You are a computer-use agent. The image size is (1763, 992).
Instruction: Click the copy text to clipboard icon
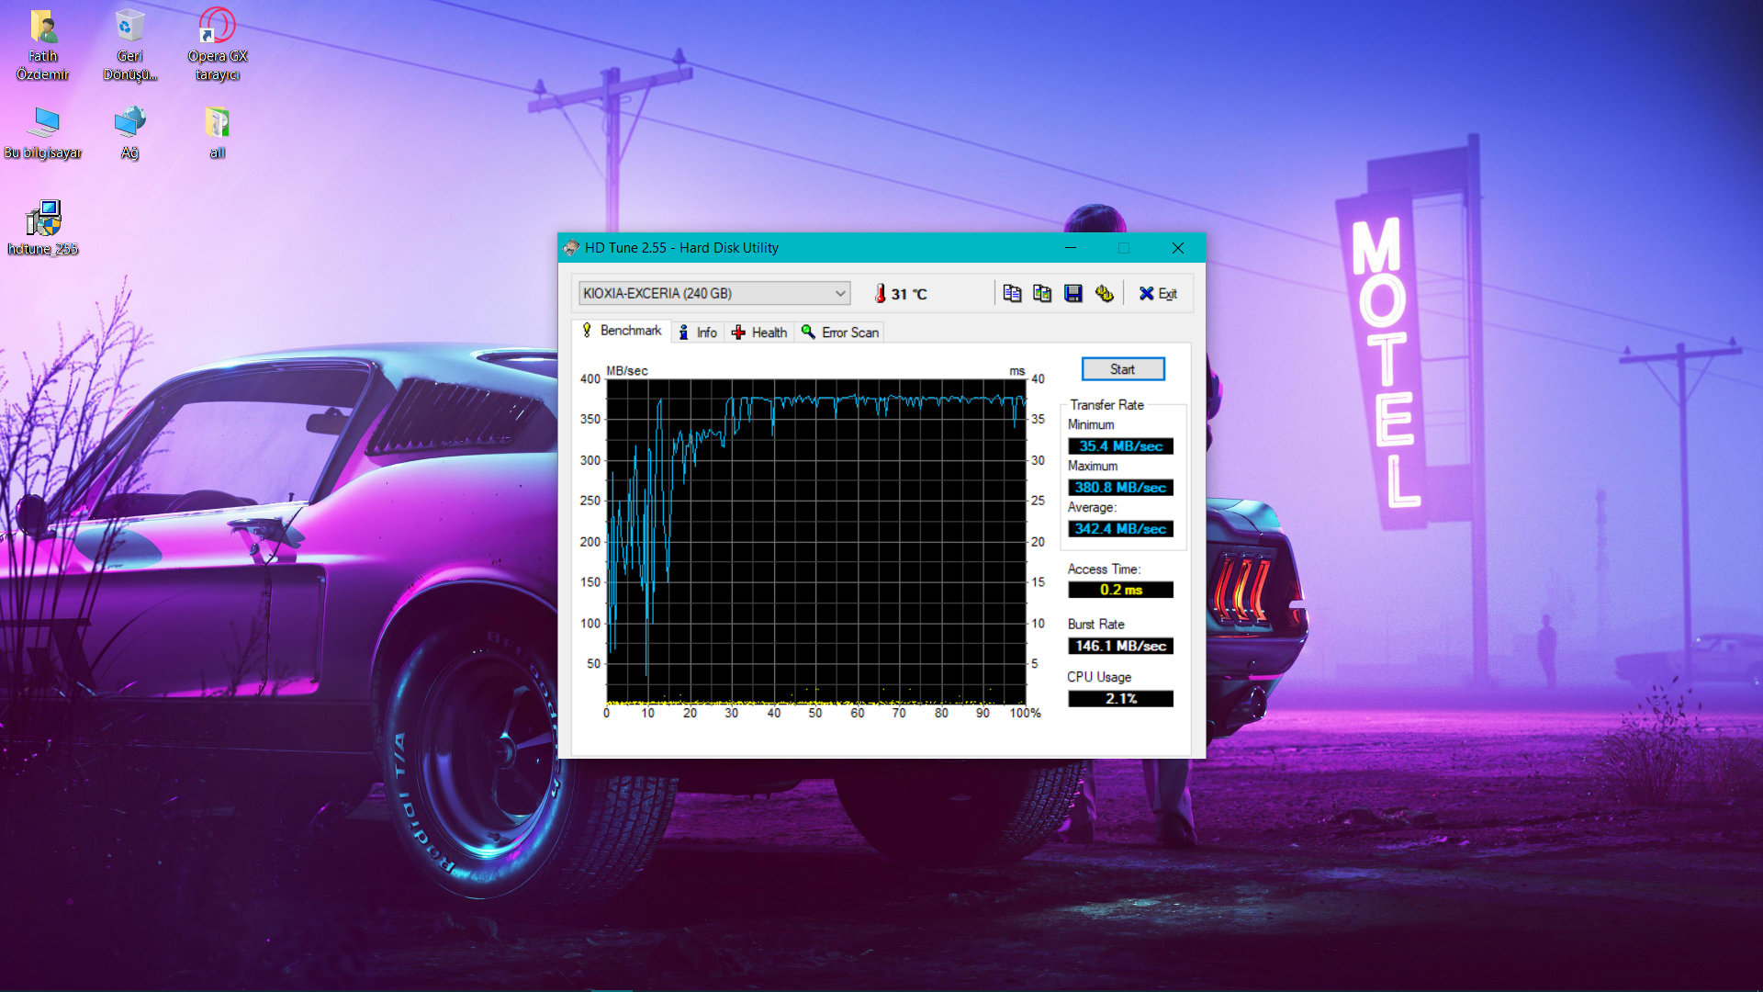coord(1012,293)
